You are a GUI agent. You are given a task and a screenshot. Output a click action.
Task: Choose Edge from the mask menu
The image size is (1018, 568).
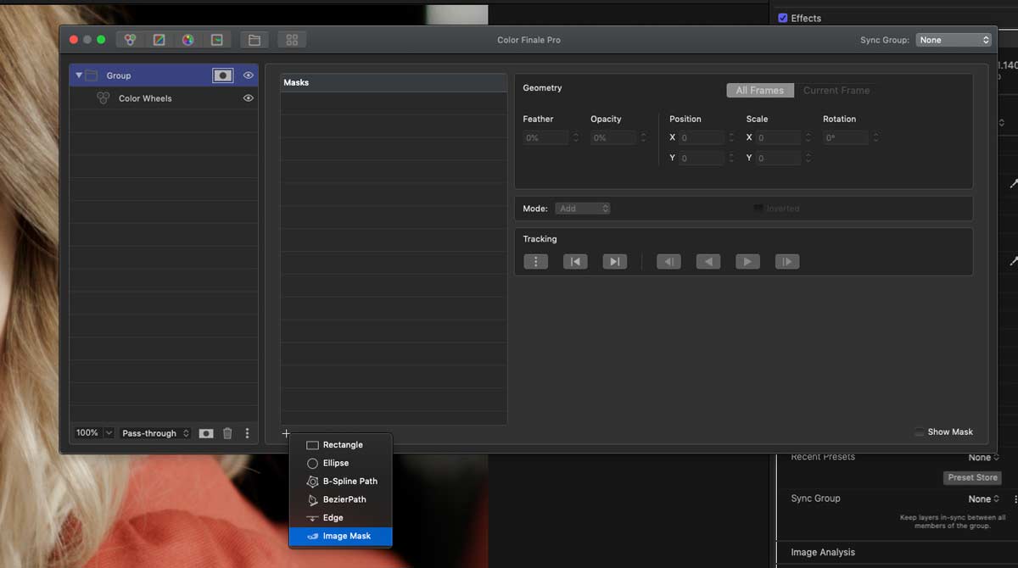(340, 518)
